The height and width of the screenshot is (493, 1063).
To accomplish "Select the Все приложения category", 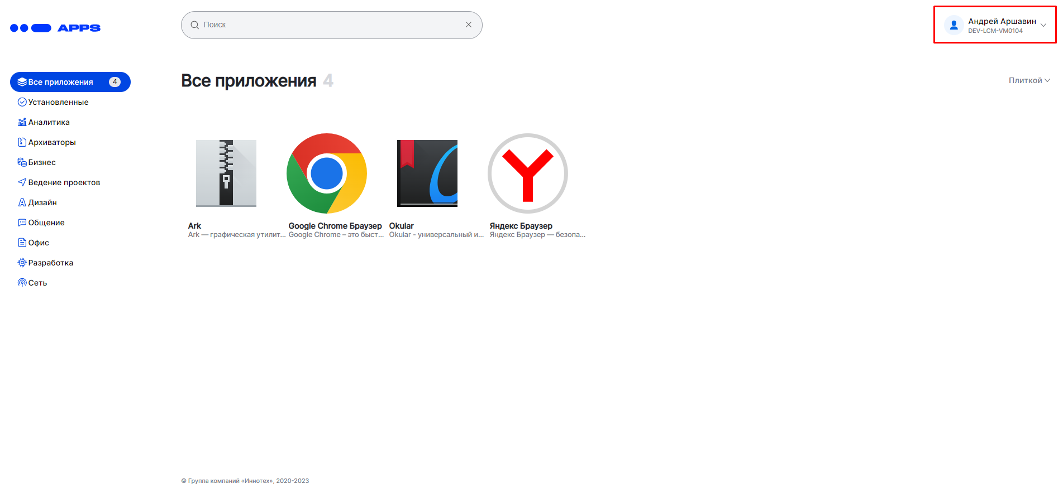I will coord(70,82).
